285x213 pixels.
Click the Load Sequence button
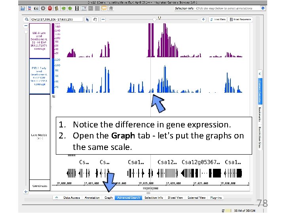240,19
